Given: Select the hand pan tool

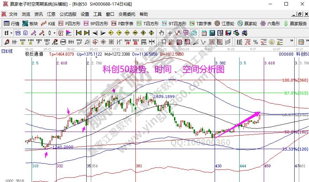Looking at the screenshot, I should tap(161, 33).
